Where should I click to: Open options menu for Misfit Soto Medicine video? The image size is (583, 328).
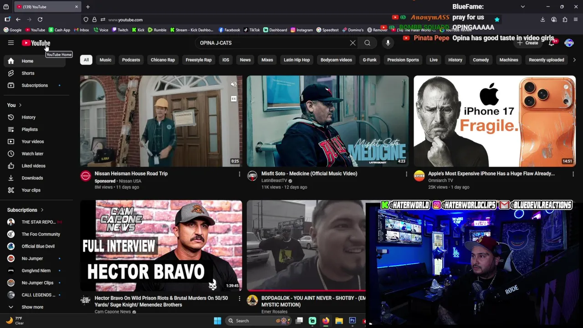406,174
